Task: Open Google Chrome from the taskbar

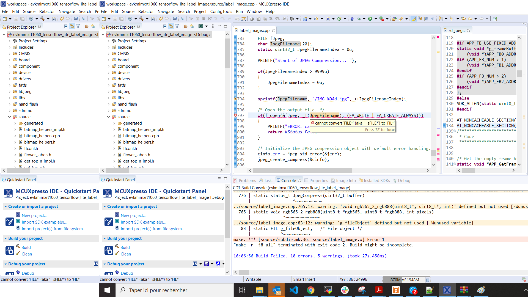Action: [310, 290]
